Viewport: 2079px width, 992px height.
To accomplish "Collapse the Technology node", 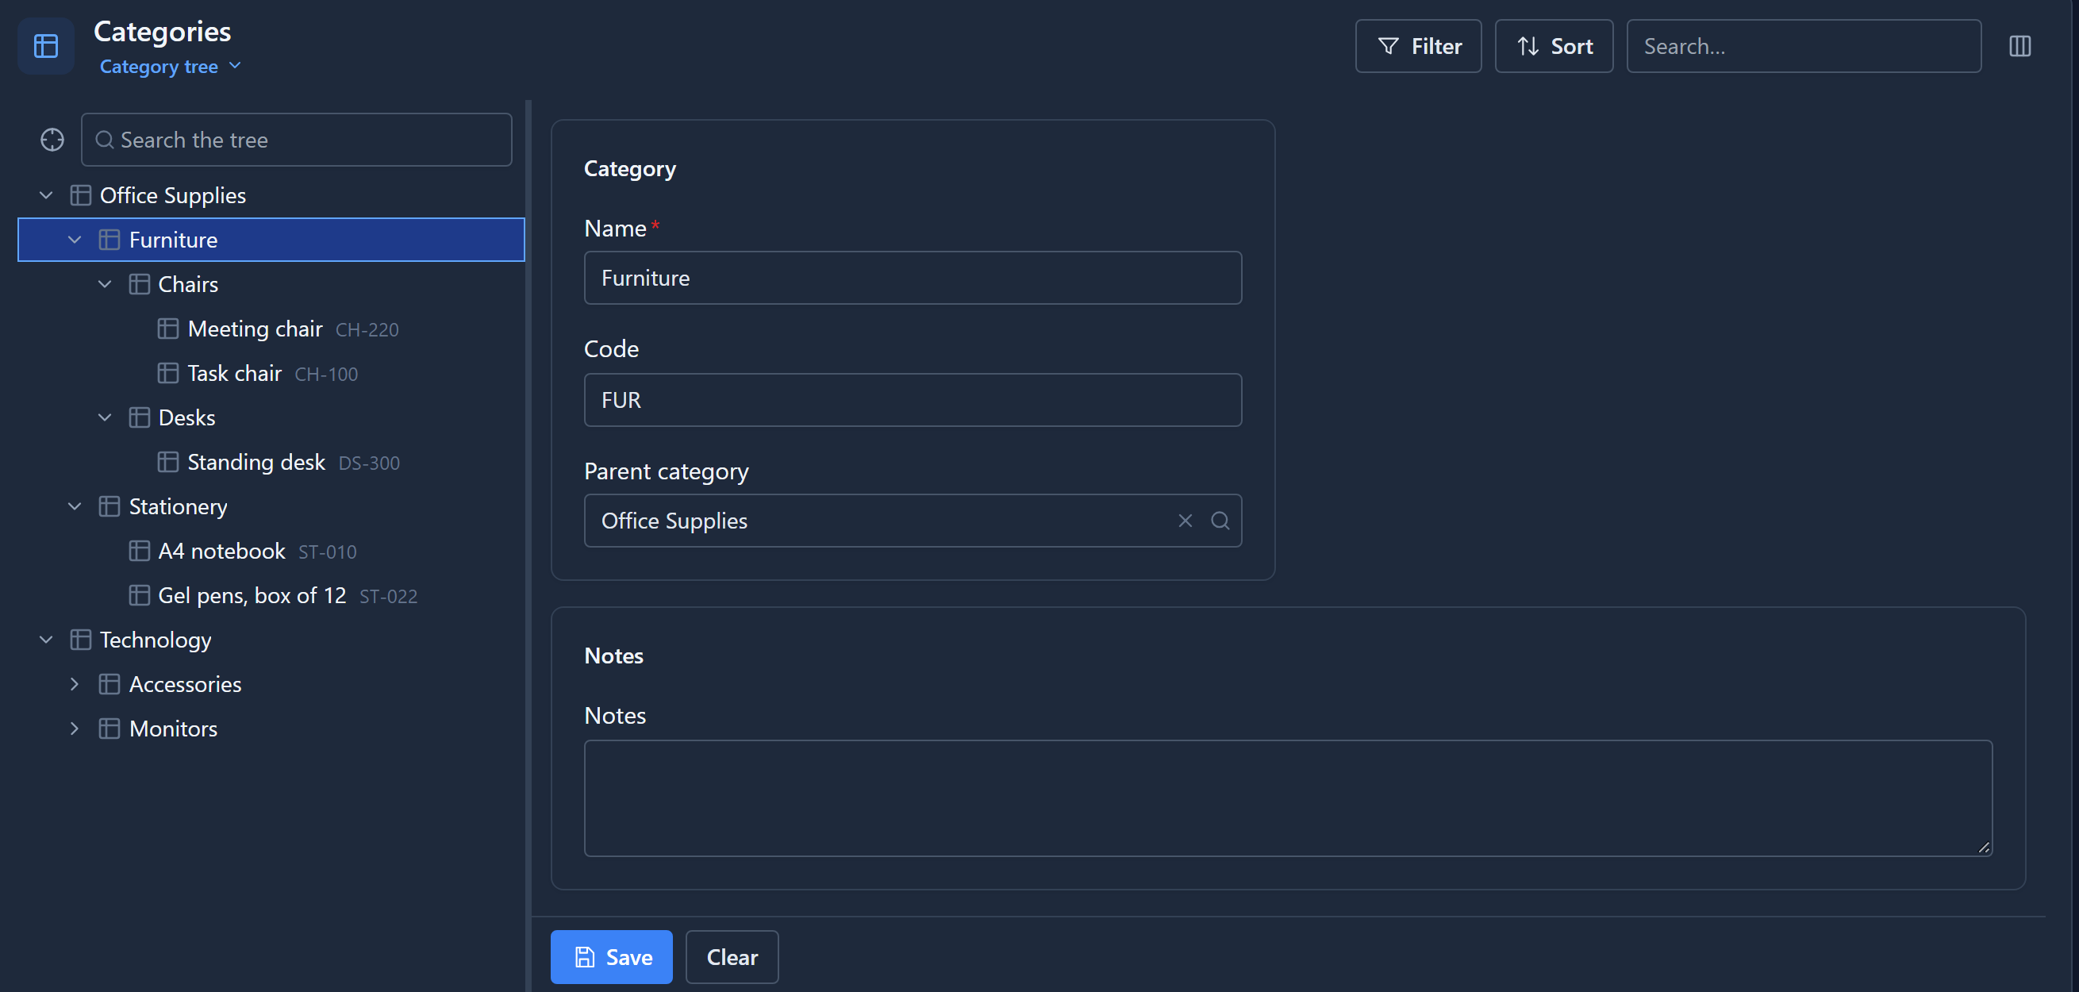I will coord(46,640).
